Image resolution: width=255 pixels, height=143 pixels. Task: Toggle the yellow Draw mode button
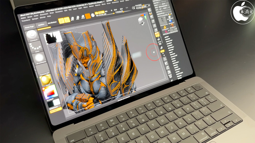67,19
